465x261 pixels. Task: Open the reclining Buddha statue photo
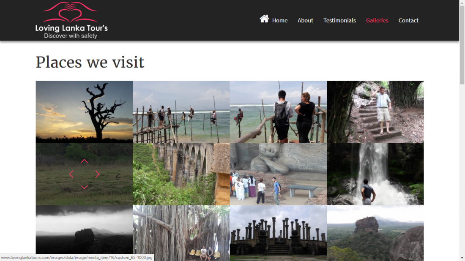pyautogui.click(x=278, y=174)
